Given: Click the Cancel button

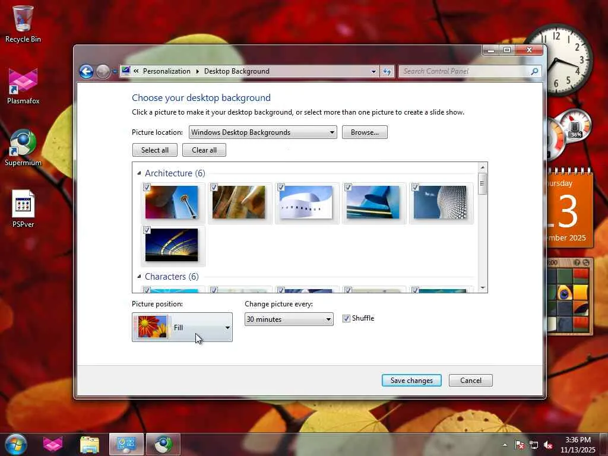Looking at the screenshot, I should coord(471,381).
